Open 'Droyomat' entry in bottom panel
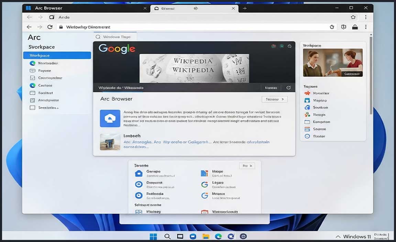 (x=154, y=184)
